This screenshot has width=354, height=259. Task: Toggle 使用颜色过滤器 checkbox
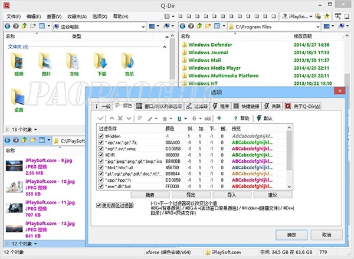(99, 205)
